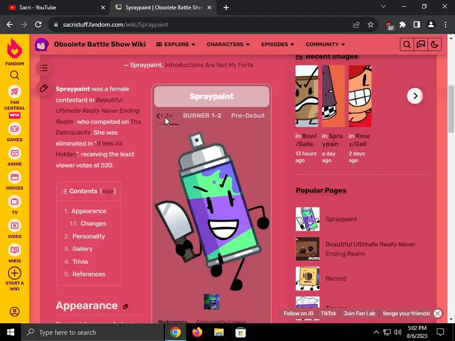Open the Rosey gallery recent image thumbnail
This screenshot has width=455, height=341.
click(360, 96)
